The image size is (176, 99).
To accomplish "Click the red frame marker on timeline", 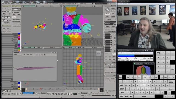I will 40,89.
